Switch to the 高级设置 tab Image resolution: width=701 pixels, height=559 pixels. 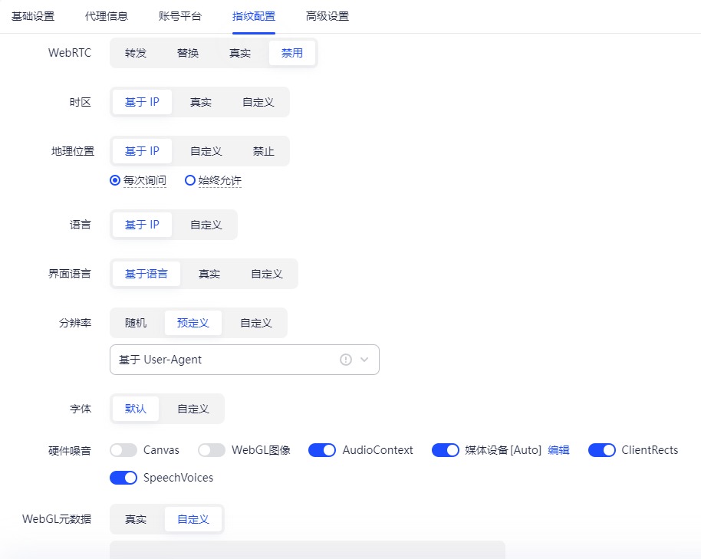(x=327, y=16)
